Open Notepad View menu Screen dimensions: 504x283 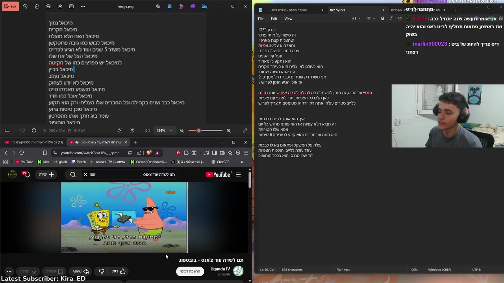[288, 18]
